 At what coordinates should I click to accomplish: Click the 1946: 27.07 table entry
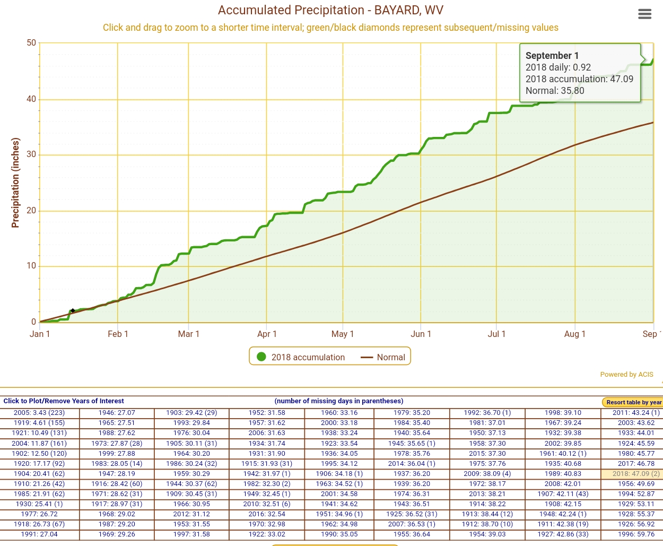point(117,413)
